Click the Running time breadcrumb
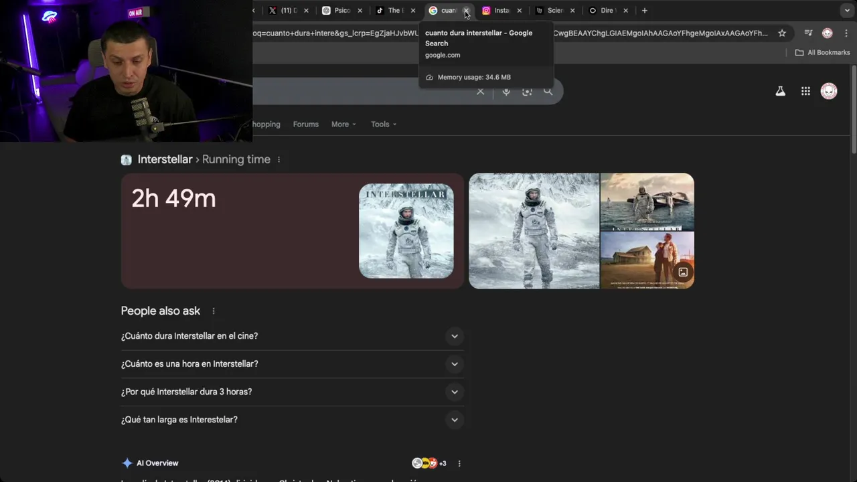This screenshot has height=482, width=857. pyautogui.click(x=236, y=159)
